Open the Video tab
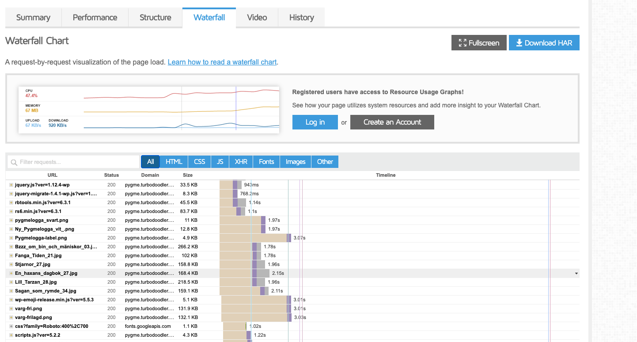Screen dimensions: 637x342 [257, 18]
